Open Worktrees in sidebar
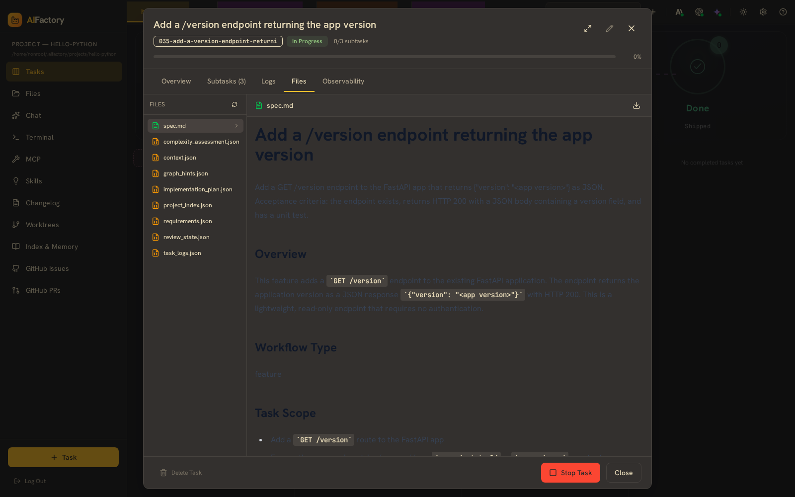The width and height of the screenshot is (795, 497). point(64,225)
